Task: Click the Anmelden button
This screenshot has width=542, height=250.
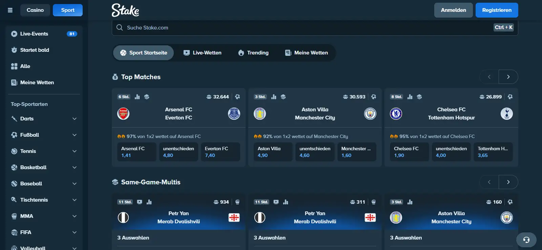Action: pos(453,10)
